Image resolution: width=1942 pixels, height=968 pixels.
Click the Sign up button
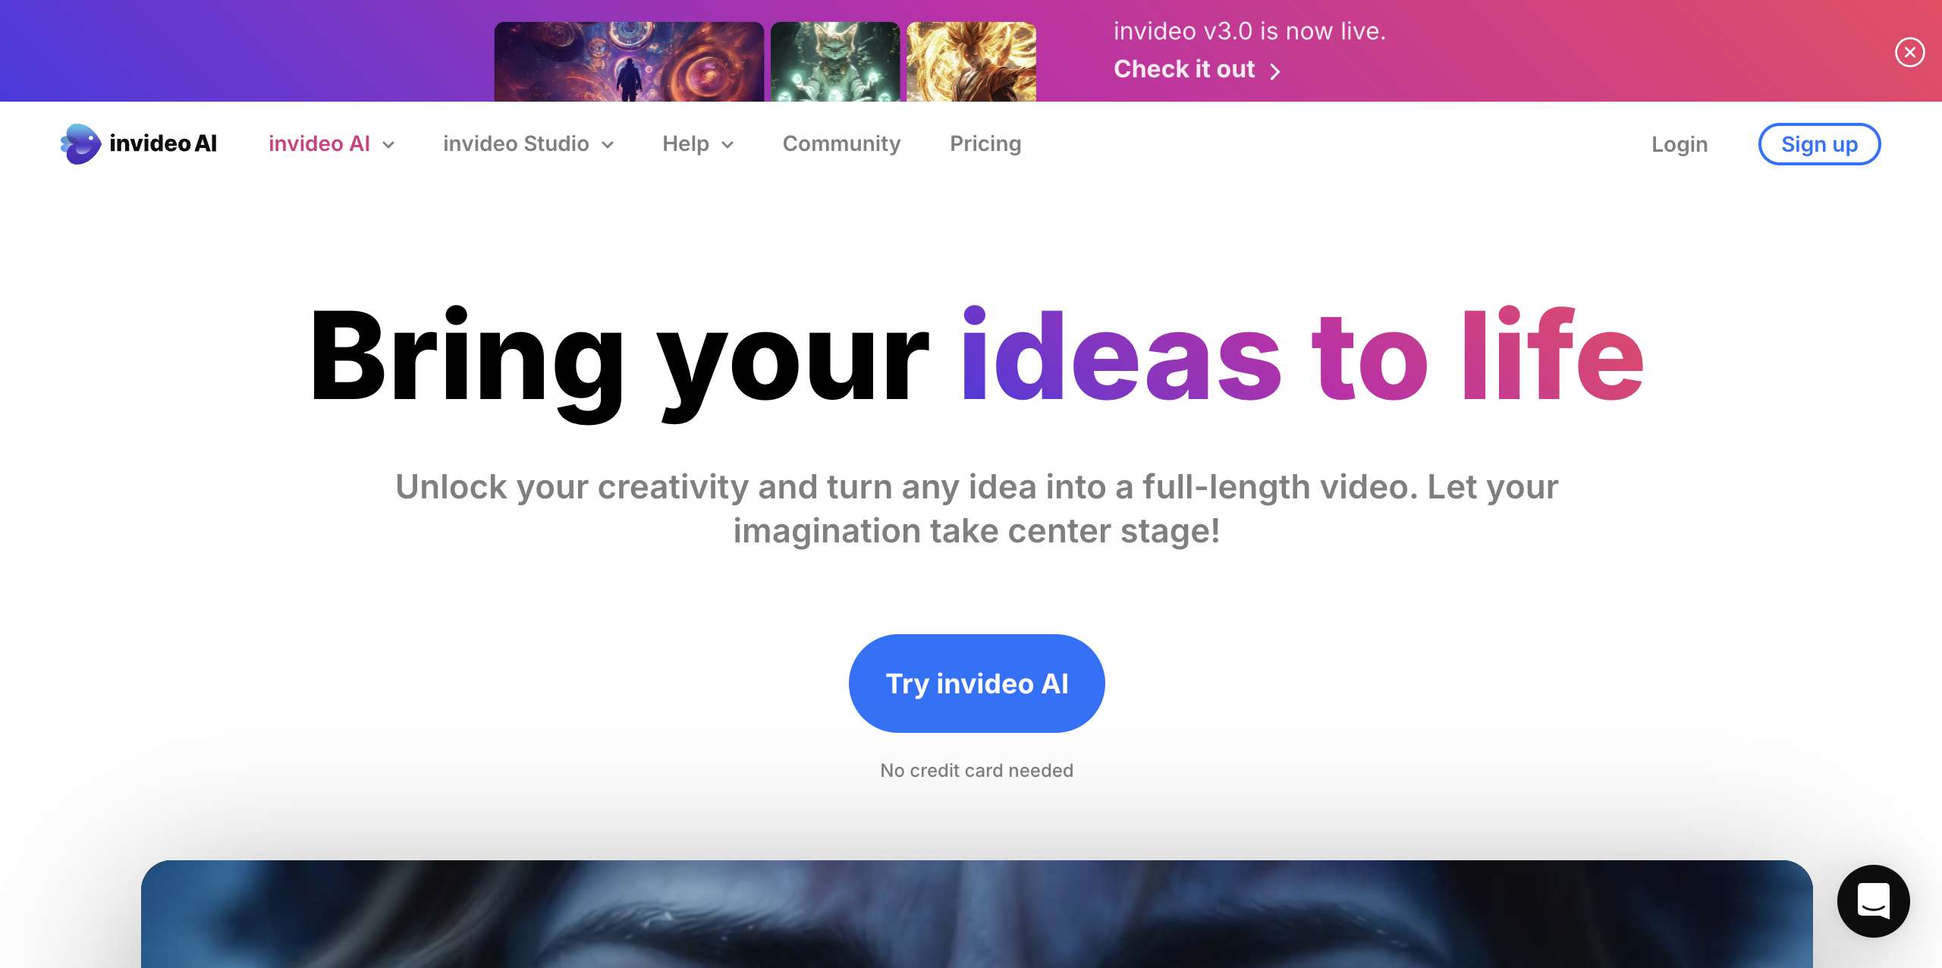coord(1819,144)
